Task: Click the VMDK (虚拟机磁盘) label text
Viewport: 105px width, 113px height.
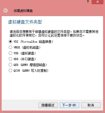Action: (x=27, y=47)
